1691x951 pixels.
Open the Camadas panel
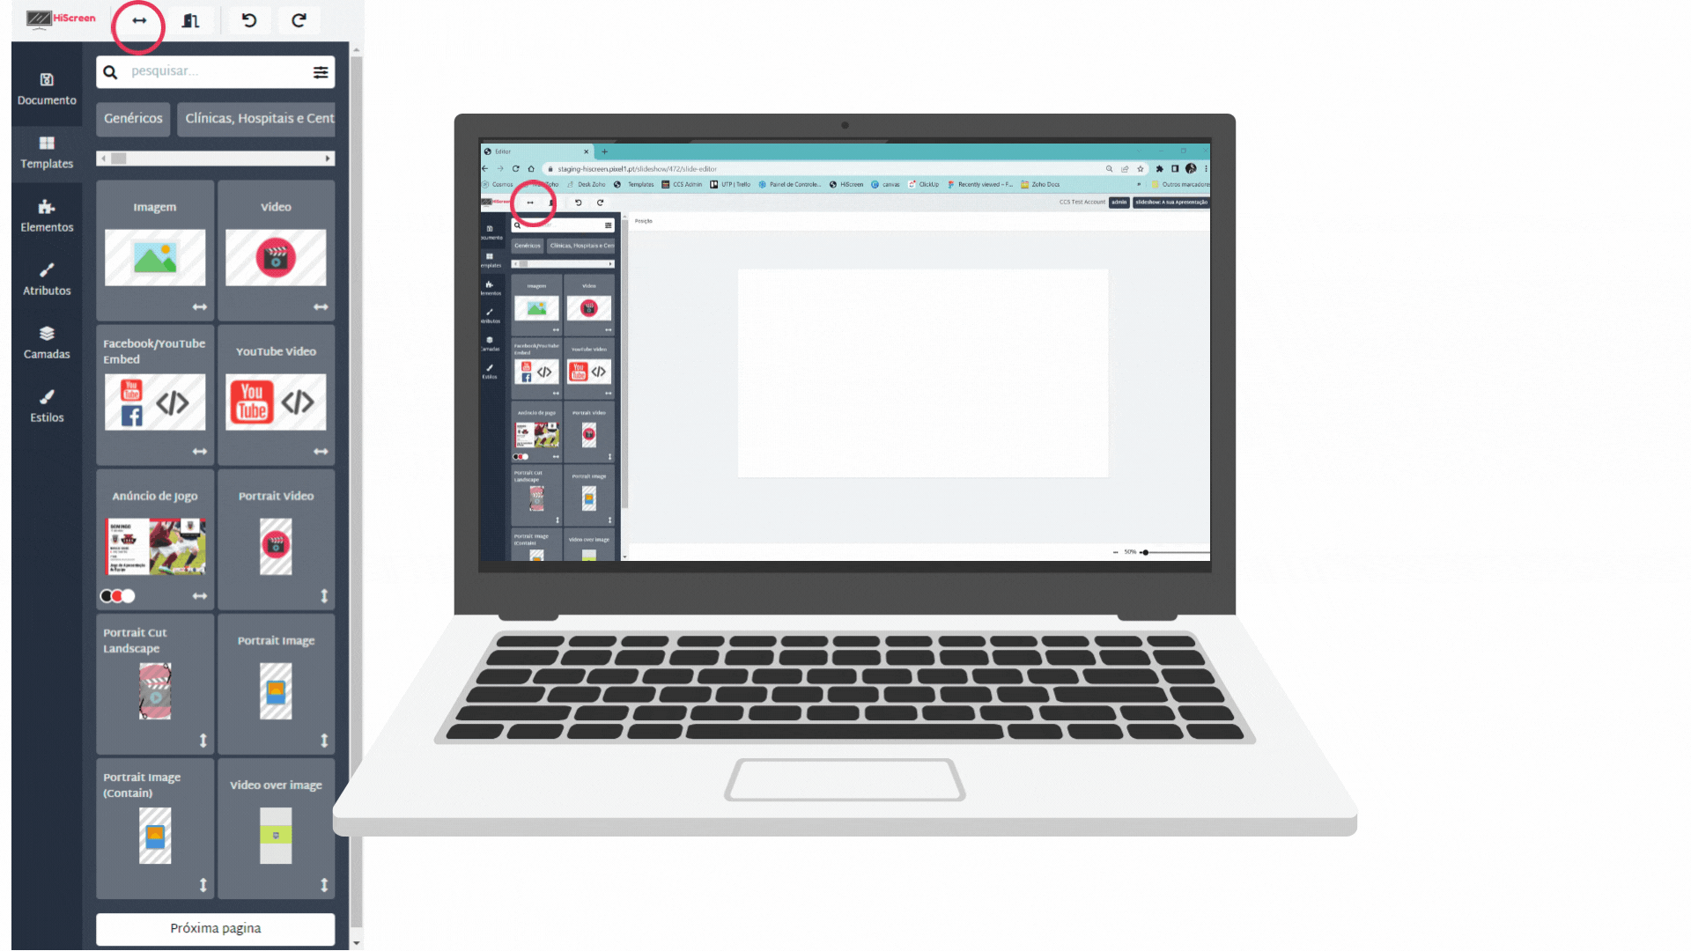click(47, 342)
